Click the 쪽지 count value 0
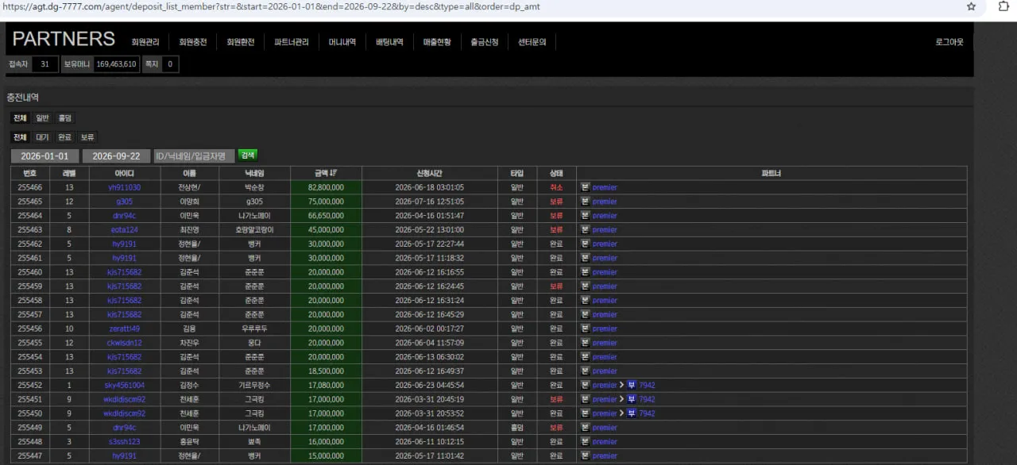The height and width of the screenshot is (465, 1017). [170, 64]
